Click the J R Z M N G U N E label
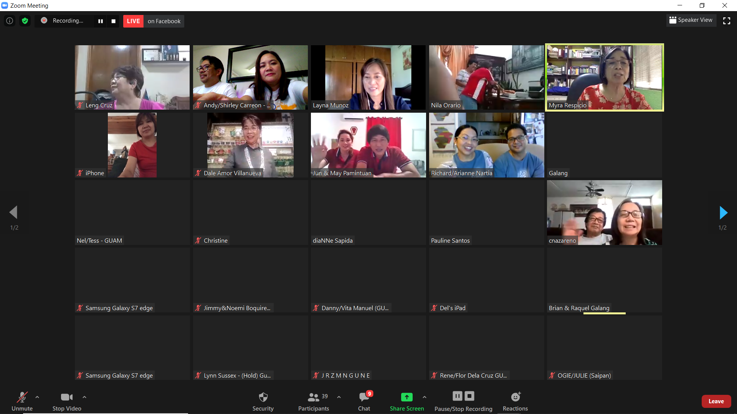Viewport: 737px width, 414px height. (x=346, y=376)
